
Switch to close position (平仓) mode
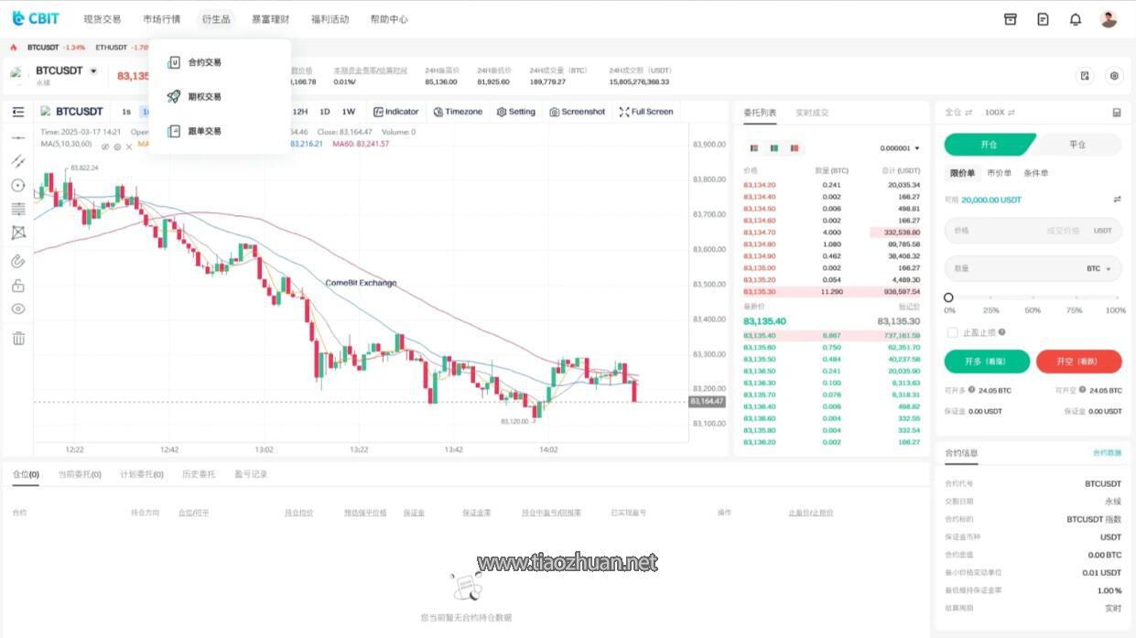pos(1077,145)
